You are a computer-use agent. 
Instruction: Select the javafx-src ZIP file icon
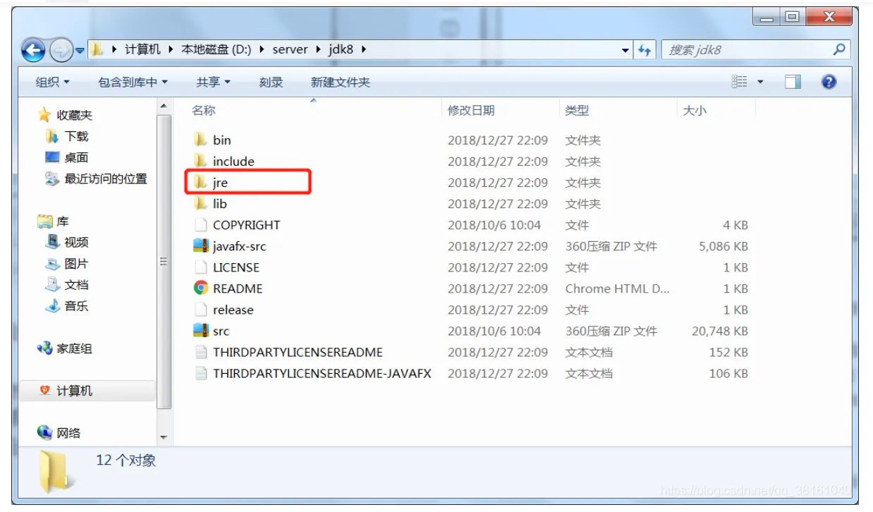click(x=201, y=246)
